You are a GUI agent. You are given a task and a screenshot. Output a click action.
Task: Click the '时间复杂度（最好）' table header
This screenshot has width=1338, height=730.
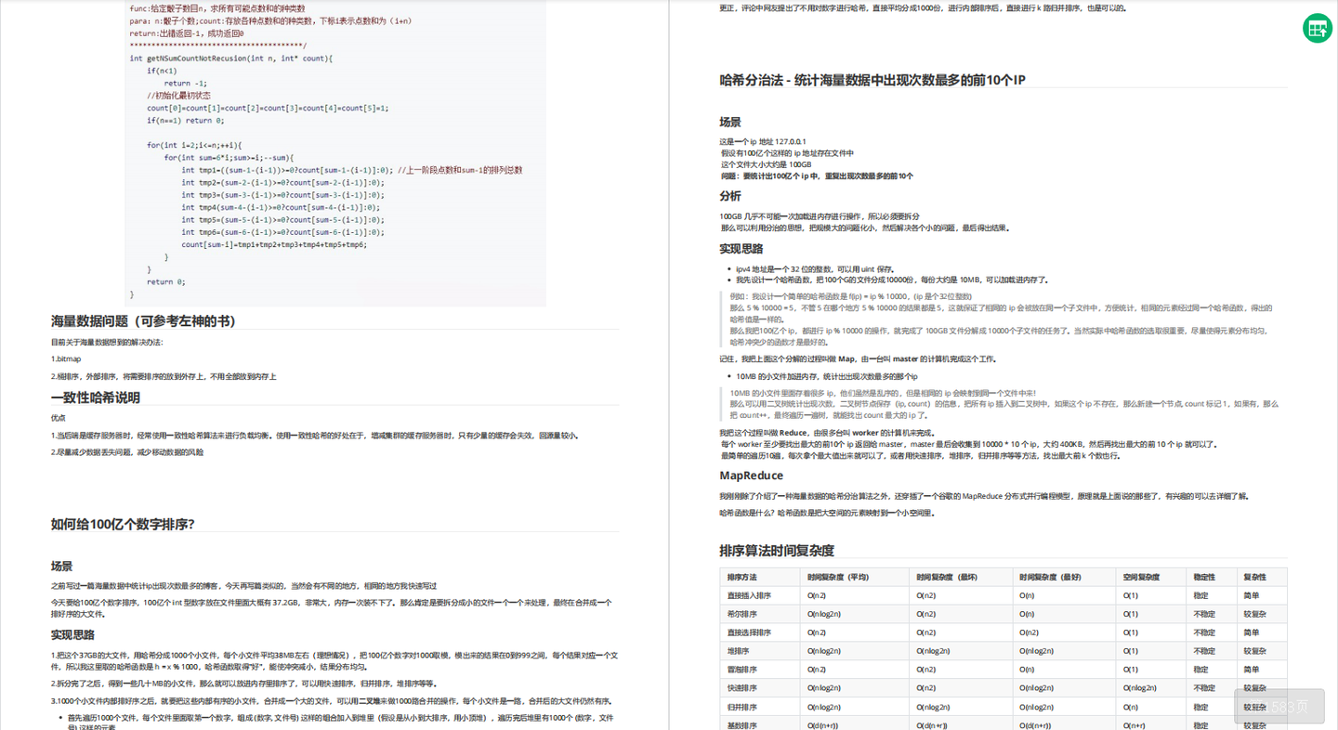point(1049,577)
